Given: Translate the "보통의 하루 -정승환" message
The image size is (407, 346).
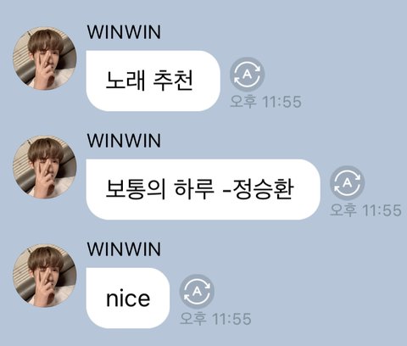Looking at the screenshot, I should point(348,182).
